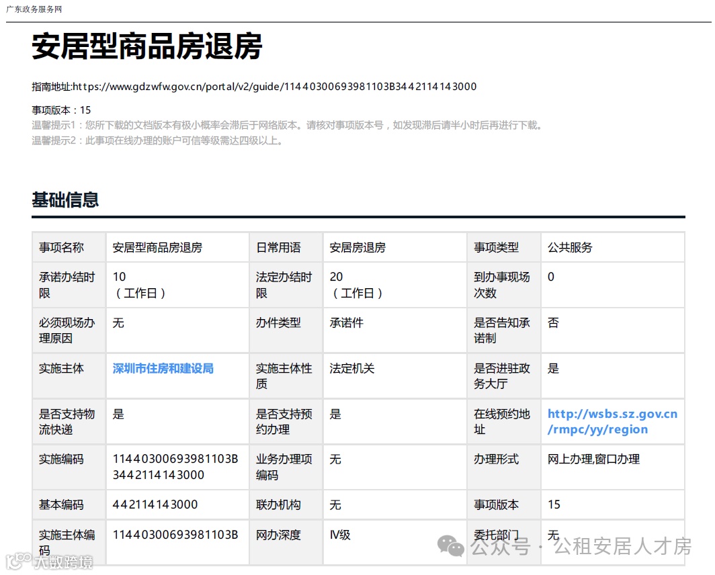Click the 基础信息 section heading
The image size is (715, 575).
65,200
